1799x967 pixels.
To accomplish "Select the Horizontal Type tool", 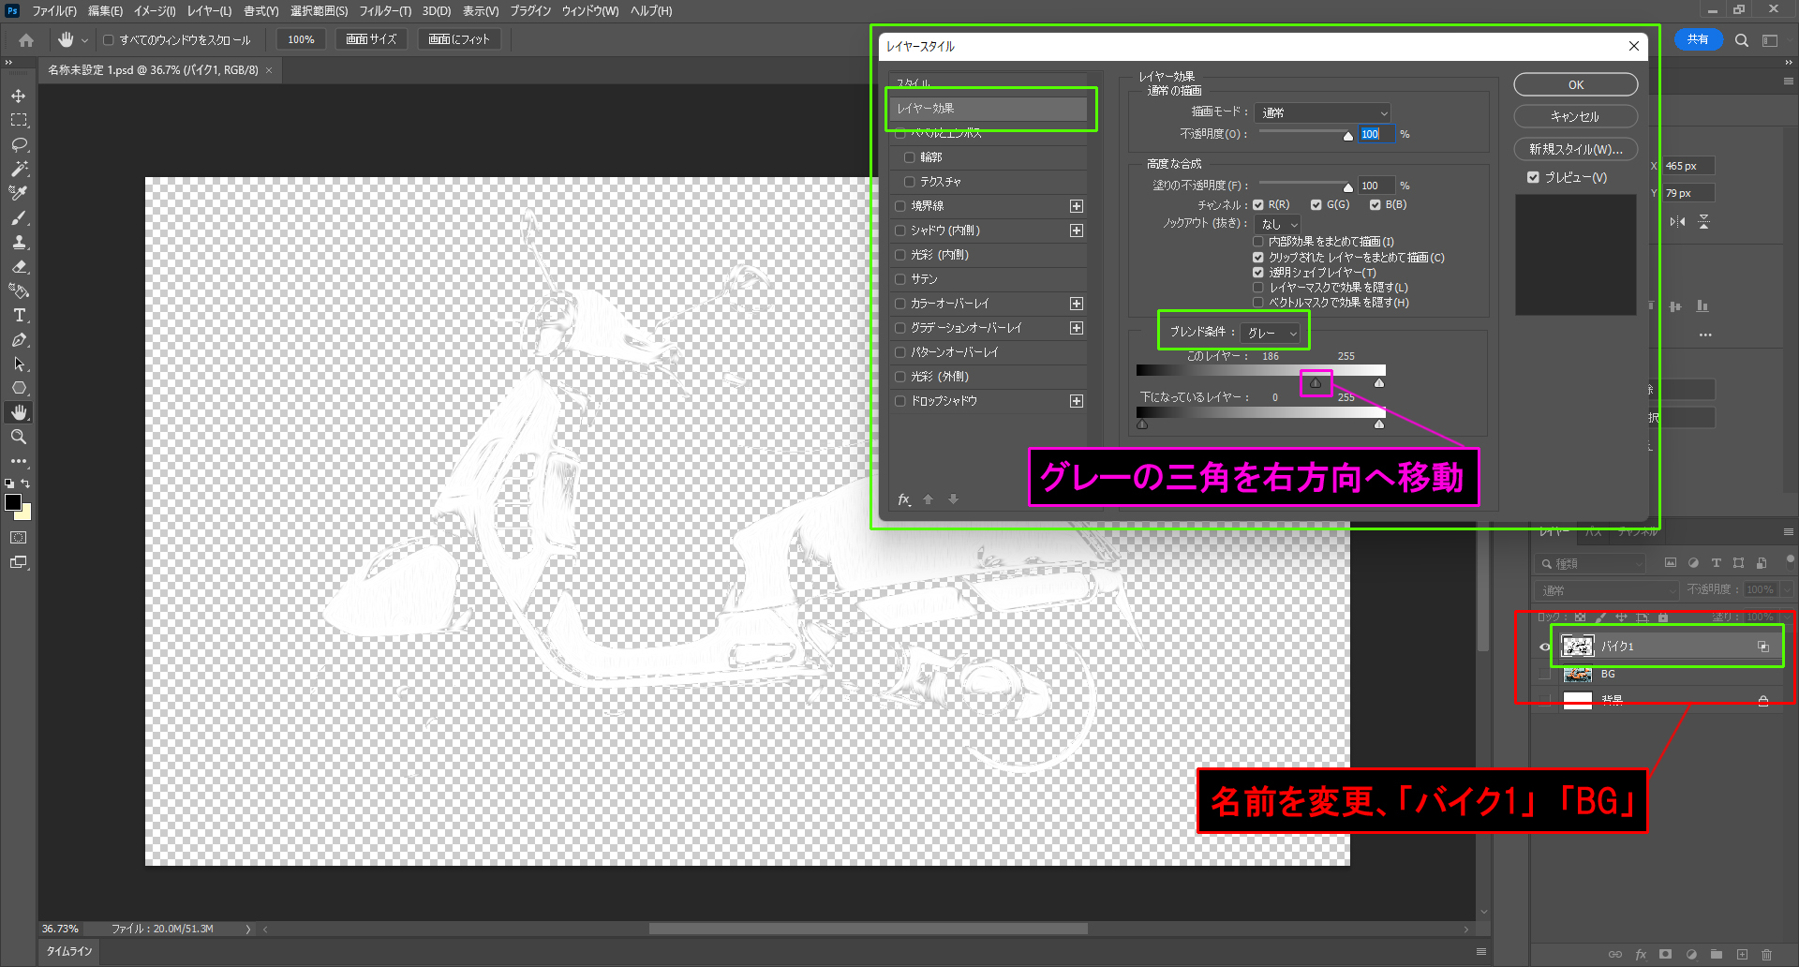I will point(19,315).
